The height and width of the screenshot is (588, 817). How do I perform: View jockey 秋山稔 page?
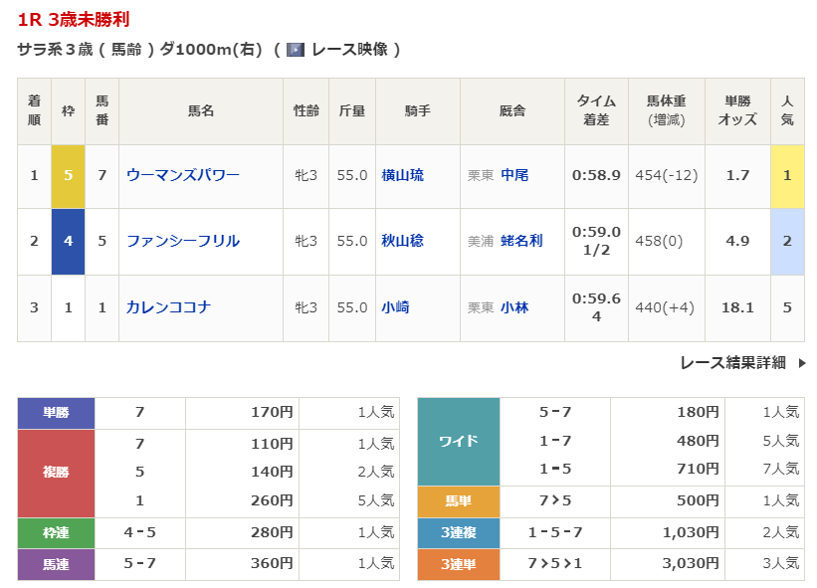pos(402,241)
